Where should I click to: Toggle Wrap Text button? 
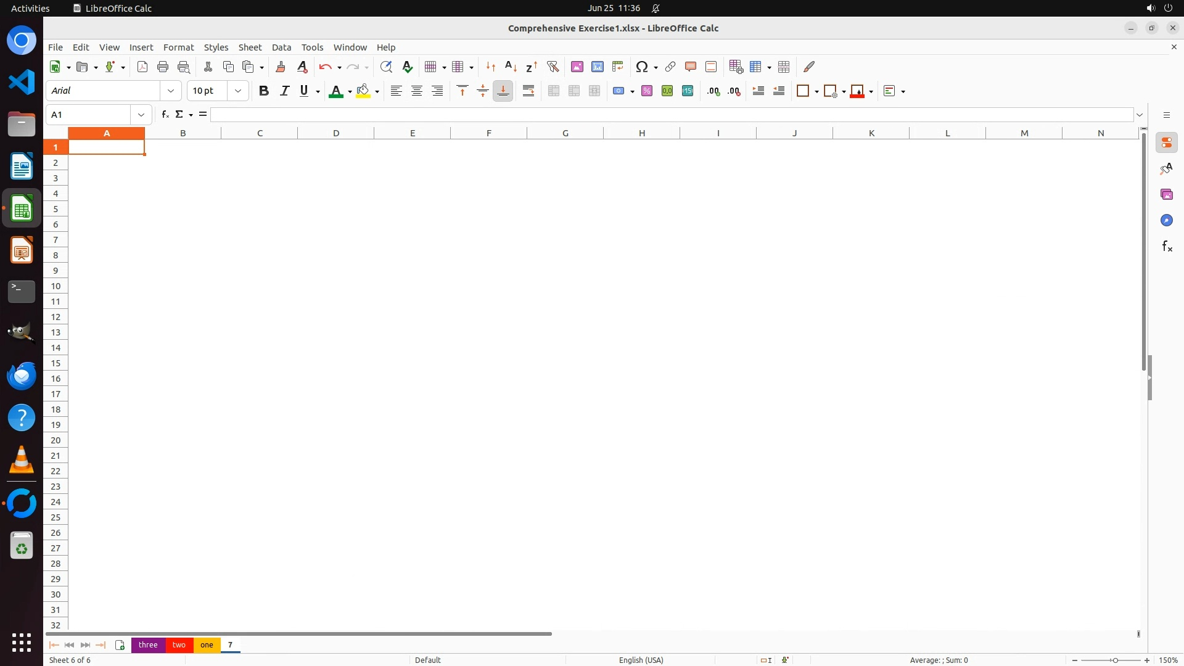point(528,91)
